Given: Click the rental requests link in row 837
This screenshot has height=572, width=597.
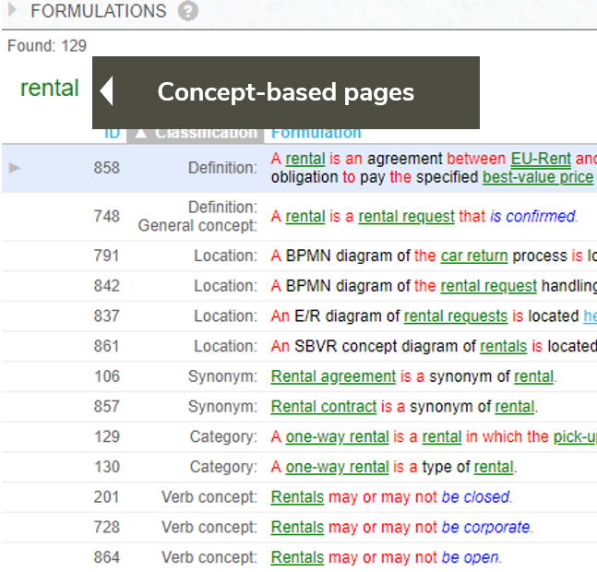Looking at the screenshot, I should [x=456, y=316].
